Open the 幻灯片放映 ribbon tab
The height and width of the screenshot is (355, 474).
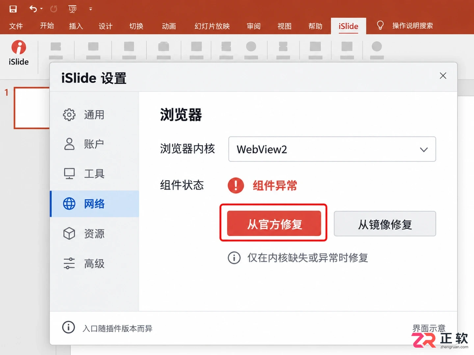pyautogui.click(x=212, y=26)
